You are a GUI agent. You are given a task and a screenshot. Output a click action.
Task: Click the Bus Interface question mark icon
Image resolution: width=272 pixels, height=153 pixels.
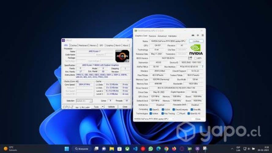[203, 67]
